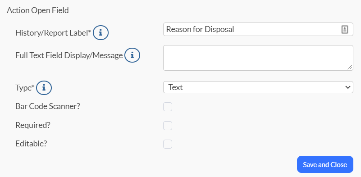Enable the Bar Code Scanner checkbox
Image resolution: width=361 pixels, height=177 pixels.
tap(168, 107)
